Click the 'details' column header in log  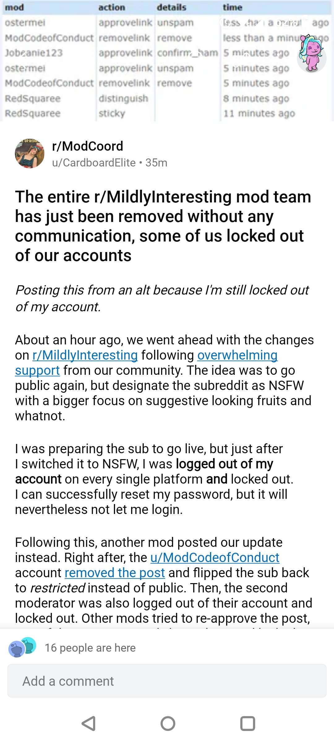click(x=171, y=7)
